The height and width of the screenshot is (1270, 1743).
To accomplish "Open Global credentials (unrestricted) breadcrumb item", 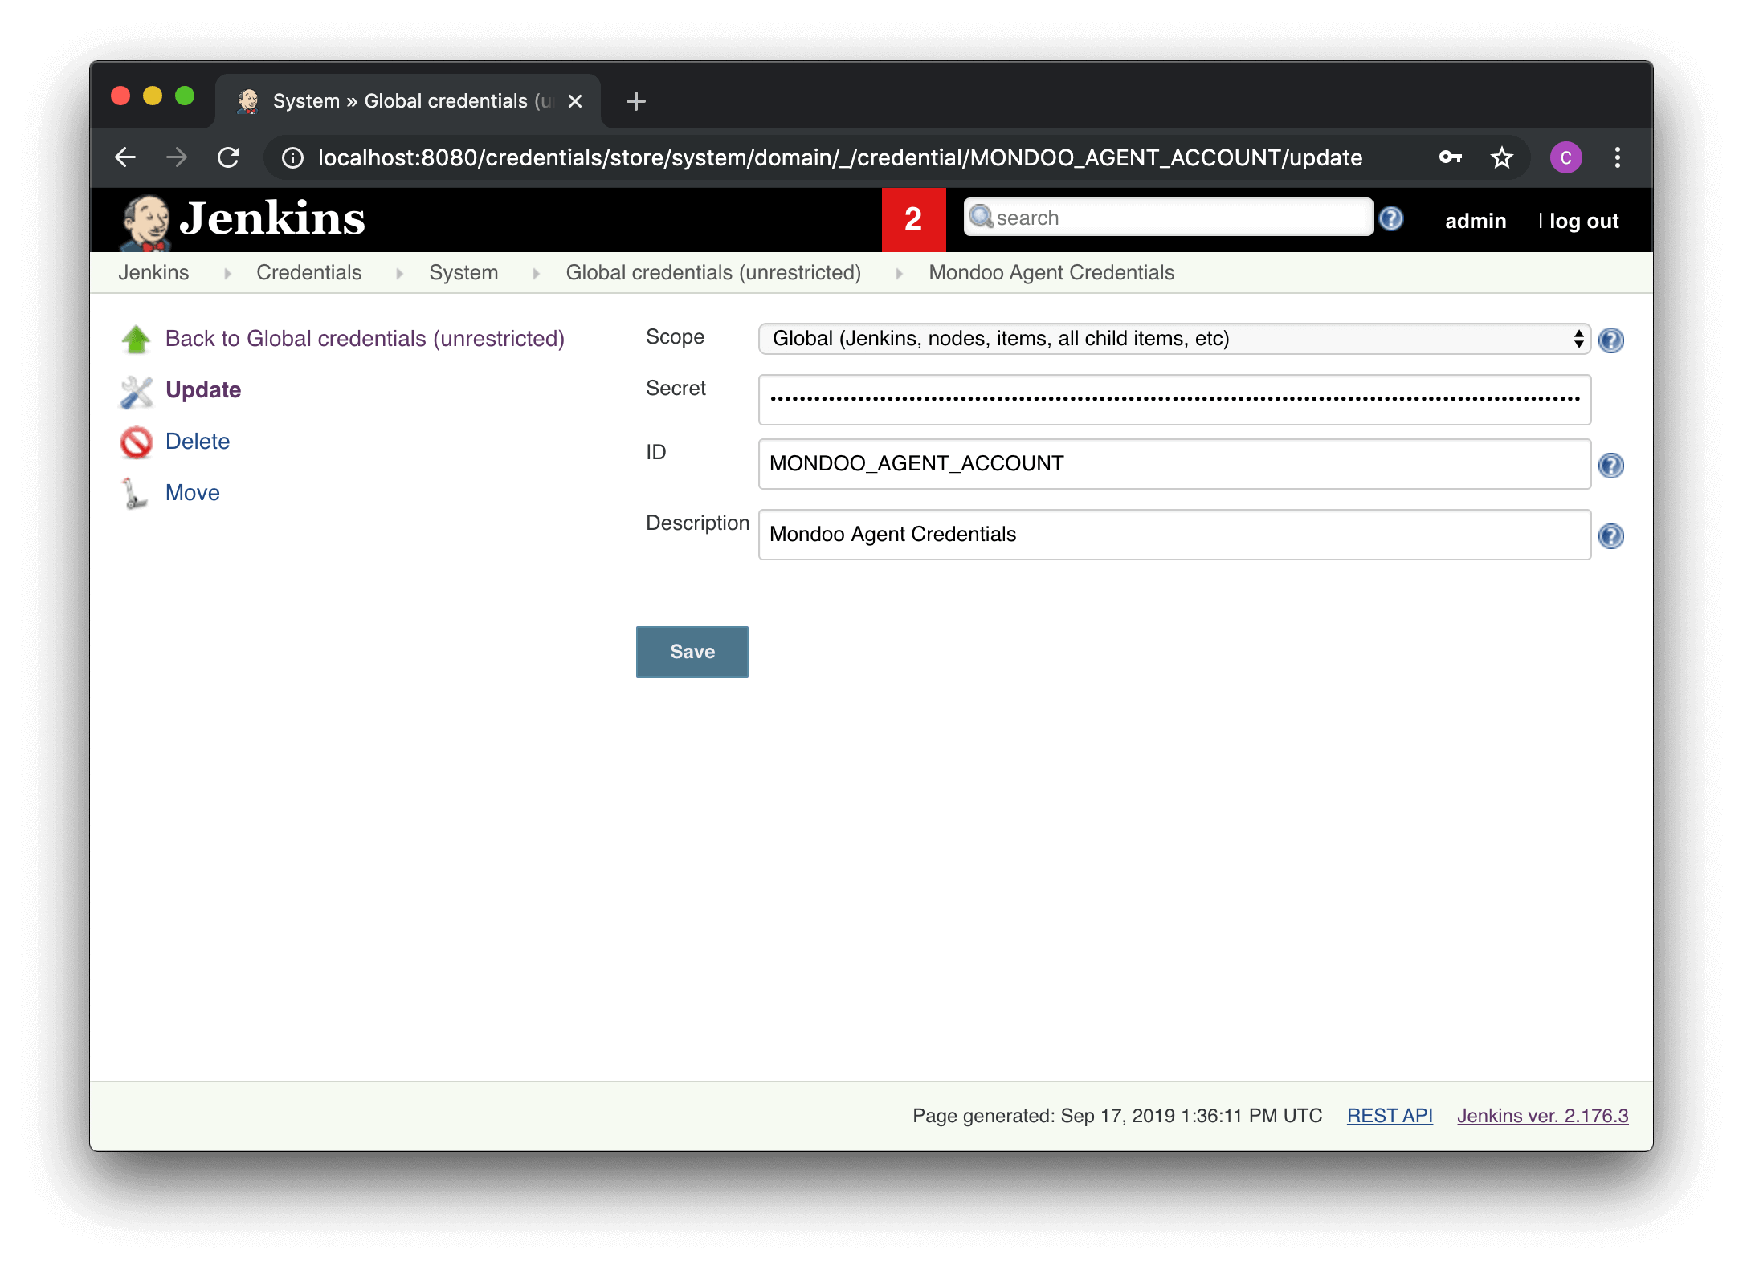I will 713,272.
